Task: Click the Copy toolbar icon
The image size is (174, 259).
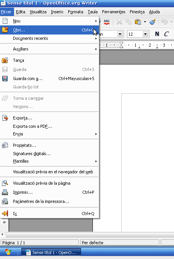Action: [x=129, y=22]
